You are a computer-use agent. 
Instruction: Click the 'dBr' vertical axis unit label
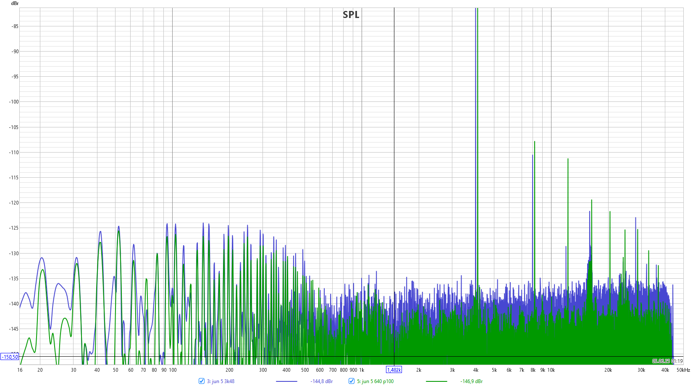[15, 3]
